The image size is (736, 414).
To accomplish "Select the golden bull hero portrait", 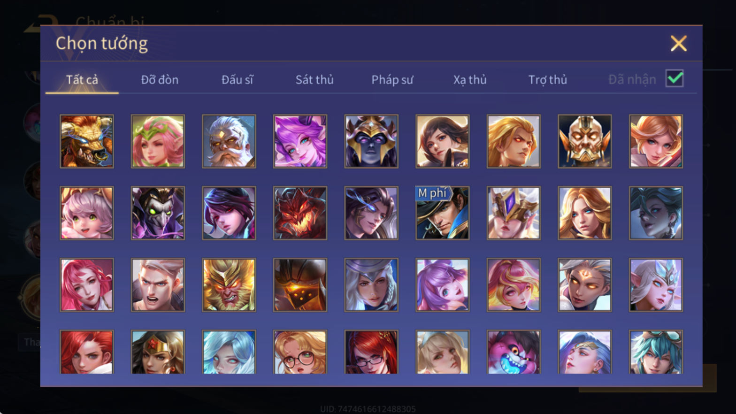I will click(87, 141).
